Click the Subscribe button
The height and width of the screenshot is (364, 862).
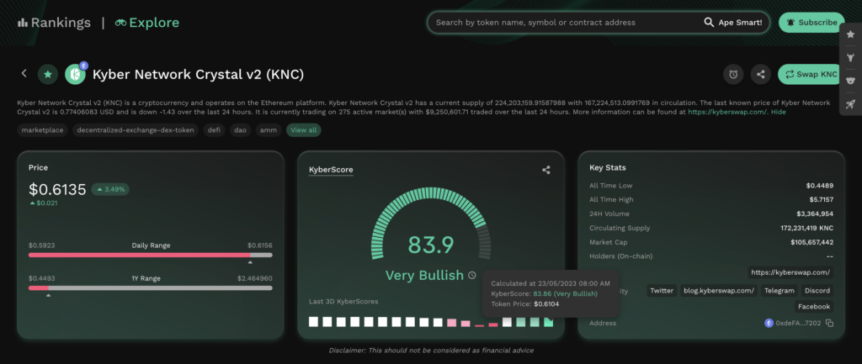click(x=811, y=23)
